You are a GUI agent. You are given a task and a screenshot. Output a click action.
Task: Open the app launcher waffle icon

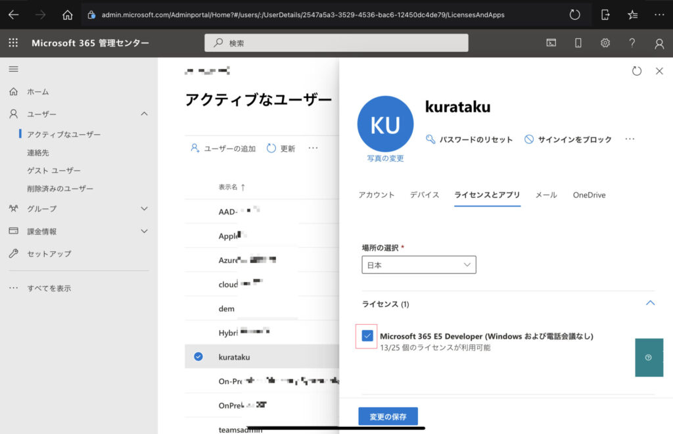tap(12, 42)
